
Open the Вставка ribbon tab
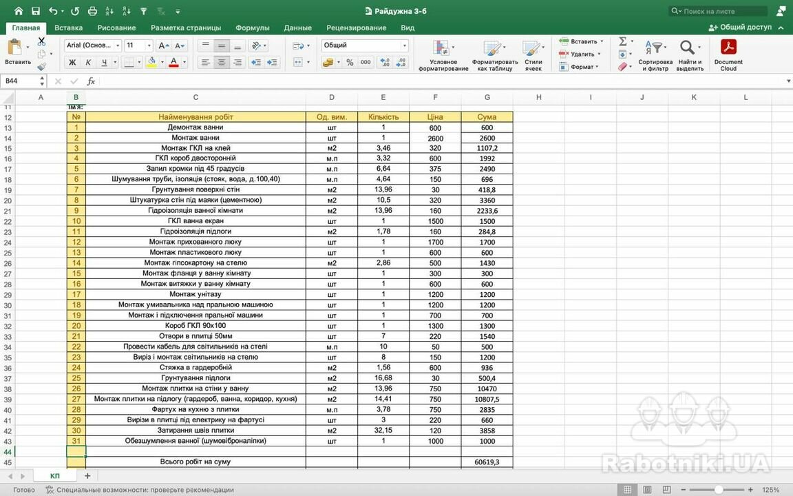(x=68, y=28)
